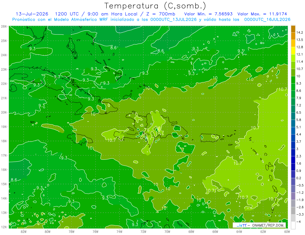
Task: Click the ONAMET/REP.DOM. logo box
Action: 259,225
